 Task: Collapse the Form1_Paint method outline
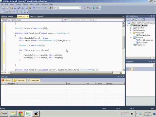tap(5, 70)
